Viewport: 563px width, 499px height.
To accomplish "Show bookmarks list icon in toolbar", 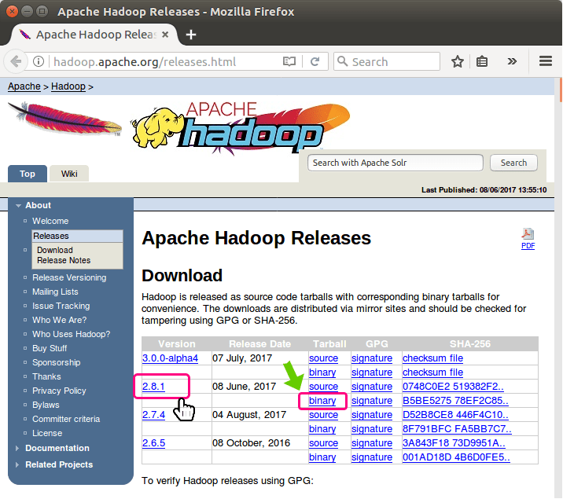I will pyautogui.click(x=482, y=62).
